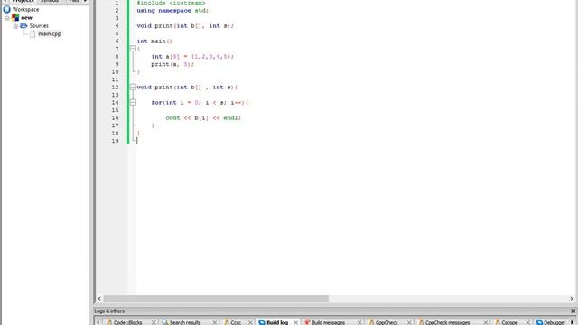Image resolution: width=578 pixels, height=325 pixels.
Task: Click on the '#include <iostream>' line
Action: pos(171,3)
